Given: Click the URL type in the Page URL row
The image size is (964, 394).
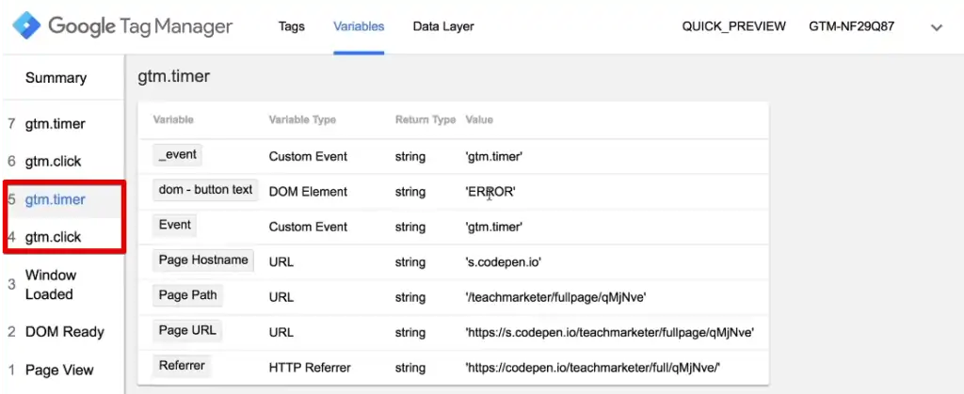Looking at the screenshot, I should point(281,333).
